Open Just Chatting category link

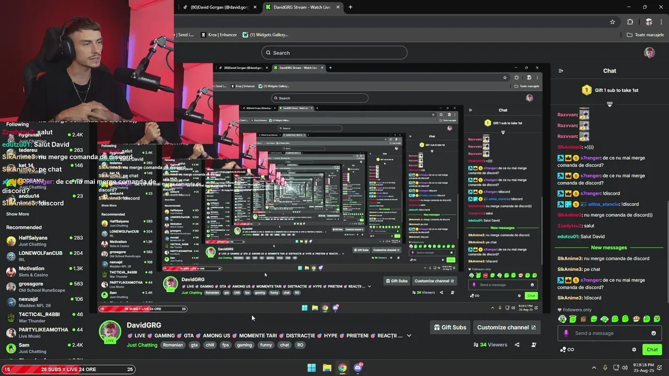click(x=142, y=345)
